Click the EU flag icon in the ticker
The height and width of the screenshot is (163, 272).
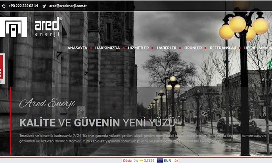click(160, 160)
